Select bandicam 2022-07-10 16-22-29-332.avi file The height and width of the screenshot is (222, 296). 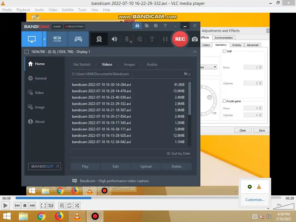pyautogui.click(x=128, y=104)
